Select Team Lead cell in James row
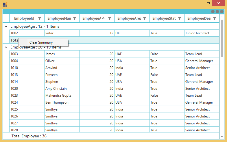227x142 pixels. 202,54
